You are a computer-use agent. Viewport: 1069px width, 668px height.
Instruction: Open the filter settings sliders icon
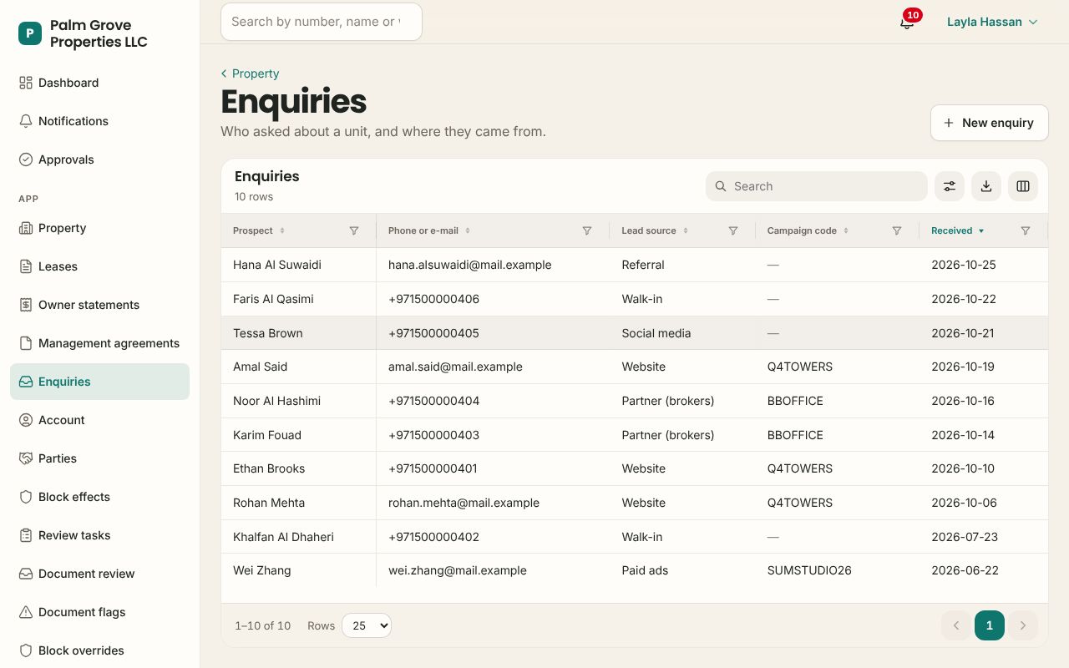[x=950, y=186]
